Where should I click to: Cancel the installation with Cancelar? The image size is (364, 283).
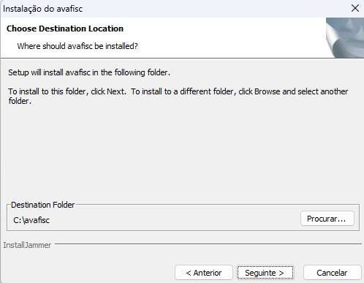[x=332, y=273]
